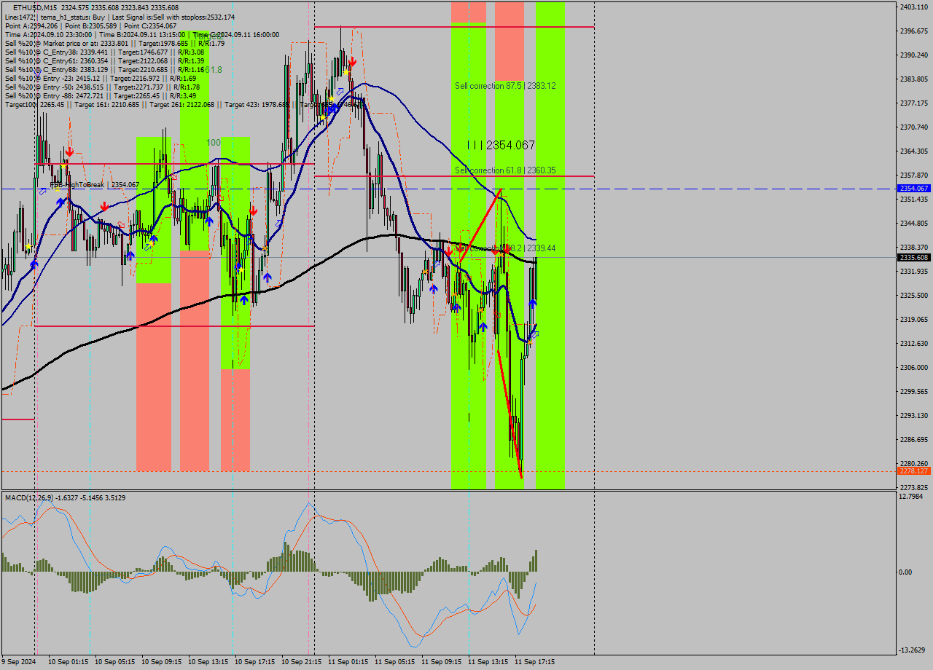This screenshot has height=670, width=933.
Task: Click the 2273.825 price axis label
Action: (x=914, y=487)
